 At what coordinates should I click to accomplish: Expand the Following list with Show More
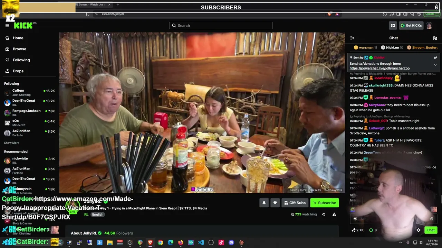12,143
